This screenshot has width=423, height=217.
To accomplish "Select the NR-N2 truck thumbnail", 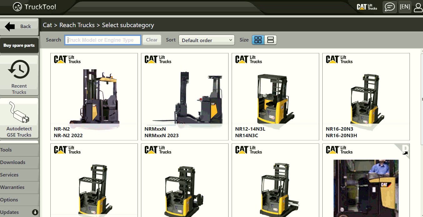I will click(x=94, y=97).
